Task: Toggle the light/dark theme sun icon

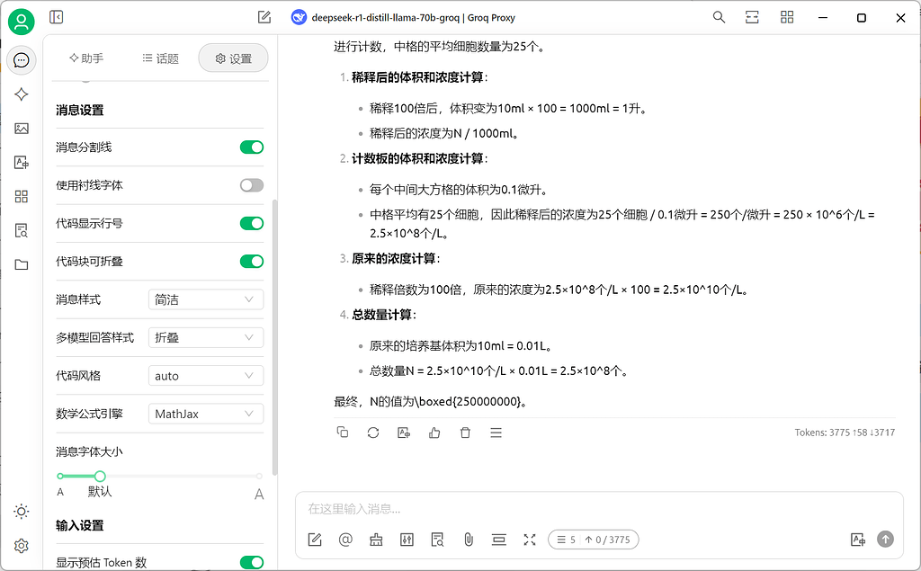Action: (22, 512)
